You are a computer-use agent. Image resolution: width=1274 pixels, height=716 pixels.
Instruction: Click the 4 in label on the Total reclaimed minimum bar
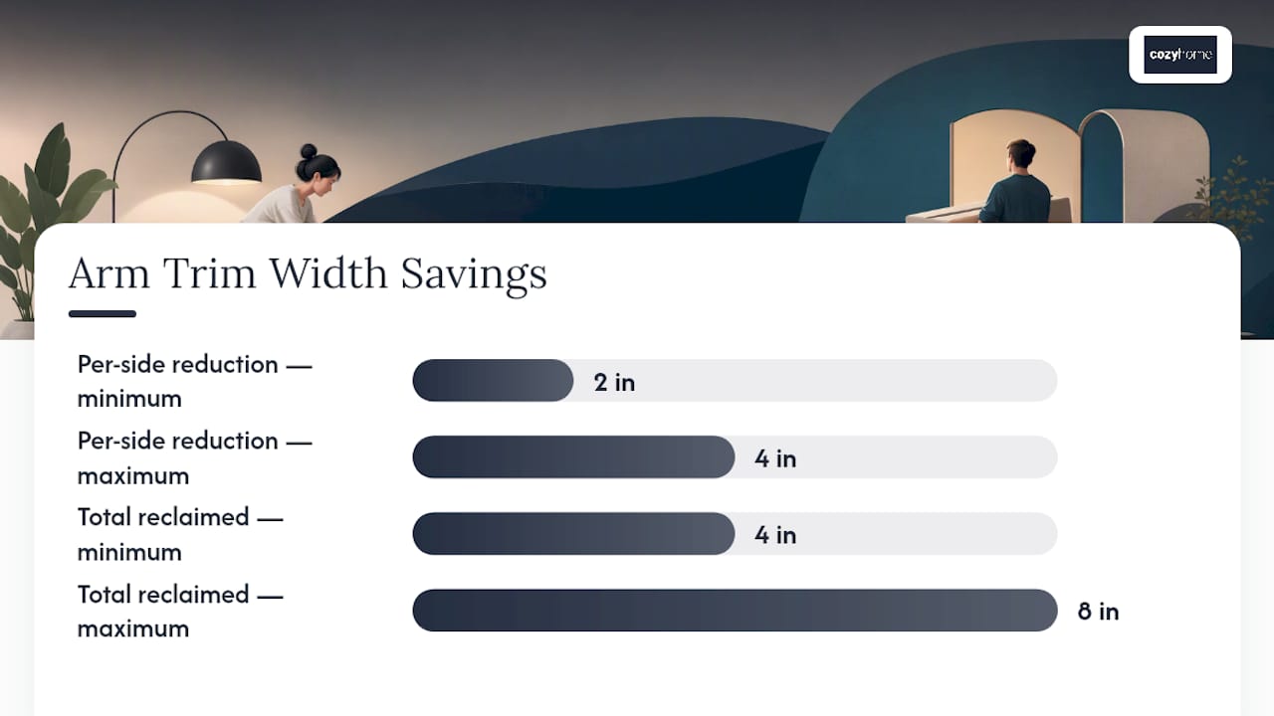click(775, 536)
